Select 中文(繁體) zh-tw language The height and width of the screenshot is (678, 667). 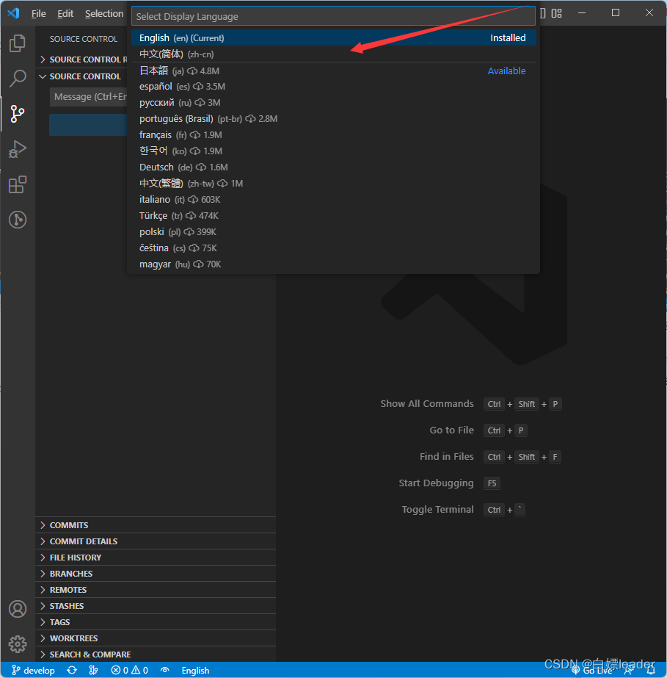point(333,184)
